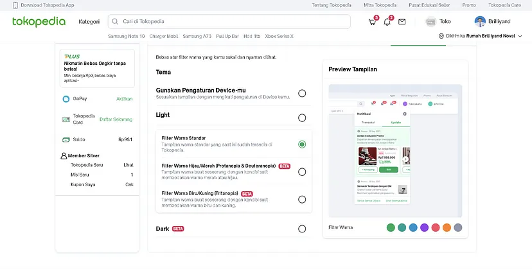The image size is (532, 269).
Task: Select Gunakan Pengaturan Device-mu radio button
Action: 302,93
